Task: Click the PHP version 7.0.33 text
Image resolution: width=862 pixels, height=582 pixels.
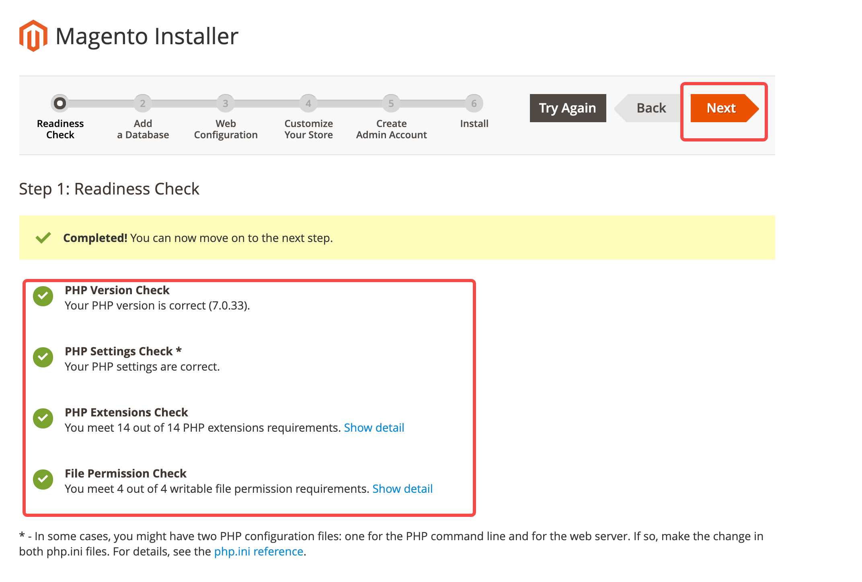Action: click(158, 305)
